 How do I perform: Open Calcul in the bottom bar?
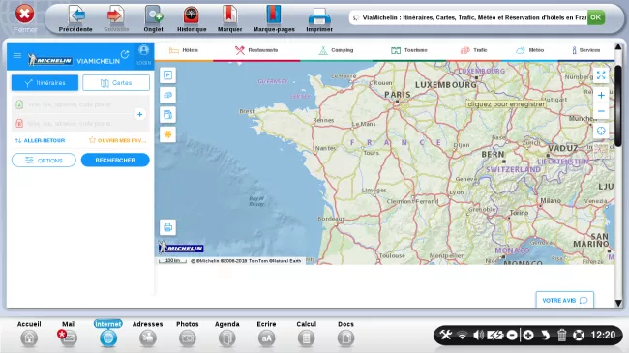(x=306, y=334)
